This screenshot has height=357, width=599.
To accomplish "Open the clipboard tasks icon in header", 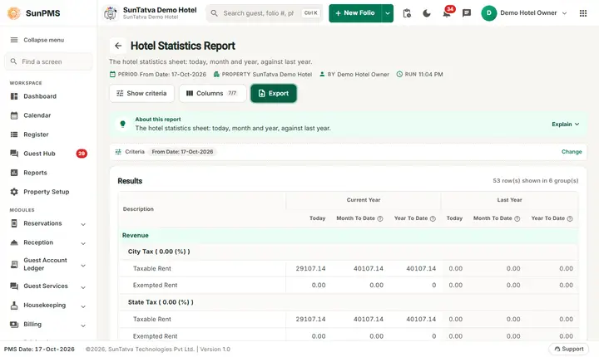I will coord(407,13).
